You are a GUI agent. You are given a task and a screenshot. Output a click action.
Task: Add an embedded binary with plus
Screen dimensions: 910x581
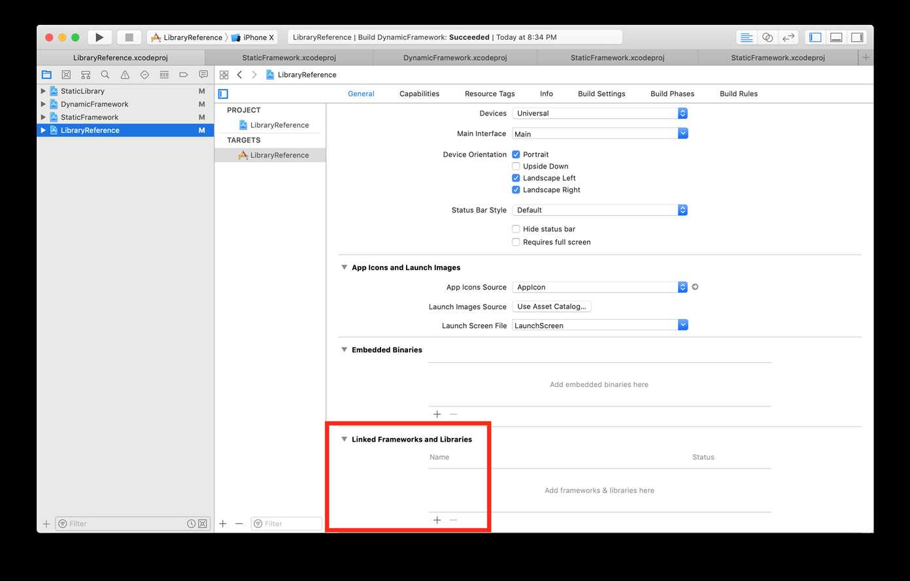437,414
